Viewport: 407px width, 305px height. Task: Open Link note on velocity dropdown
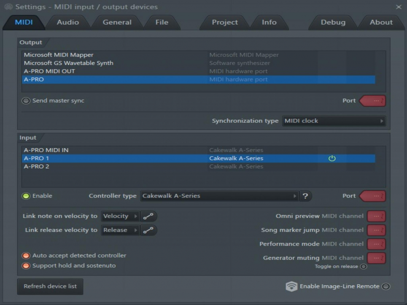click(120, 216)
